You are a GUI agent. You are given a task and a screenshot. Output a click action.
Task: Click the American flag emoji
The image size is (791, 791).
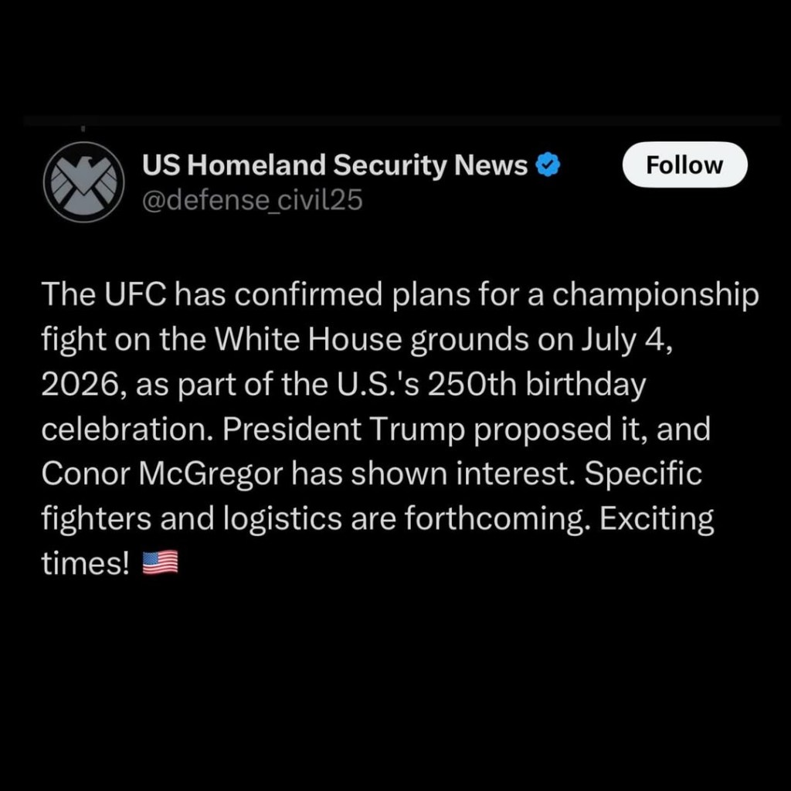(x=161, y=565)
